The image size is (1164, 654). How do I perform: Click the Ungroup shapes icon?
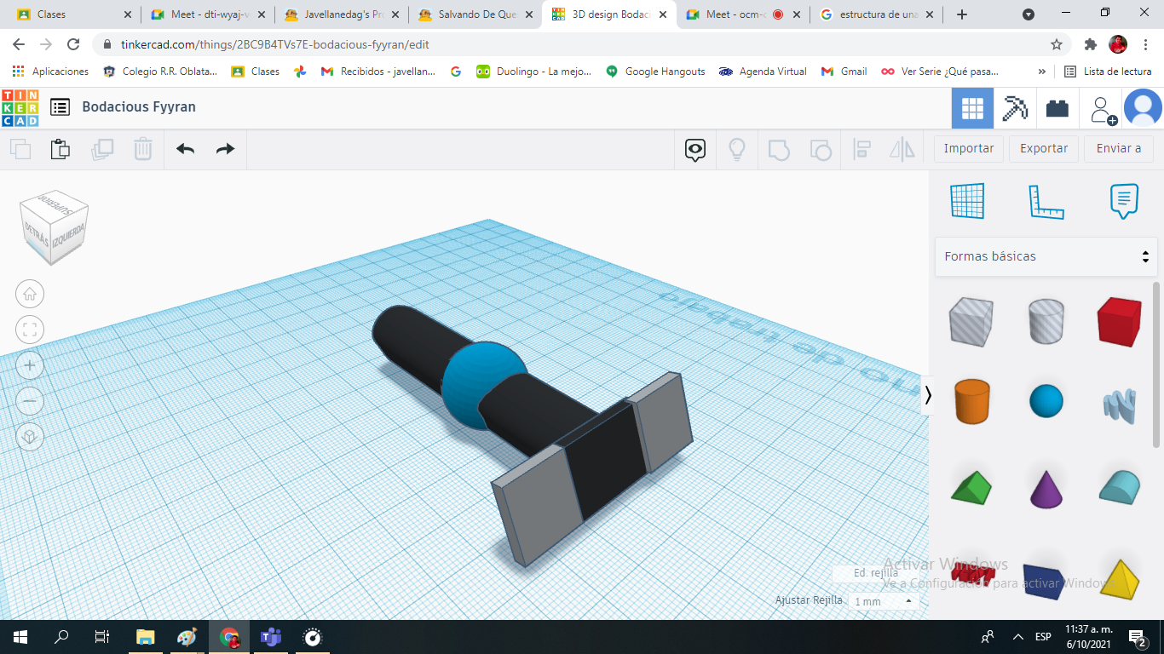tap(820, 151)
